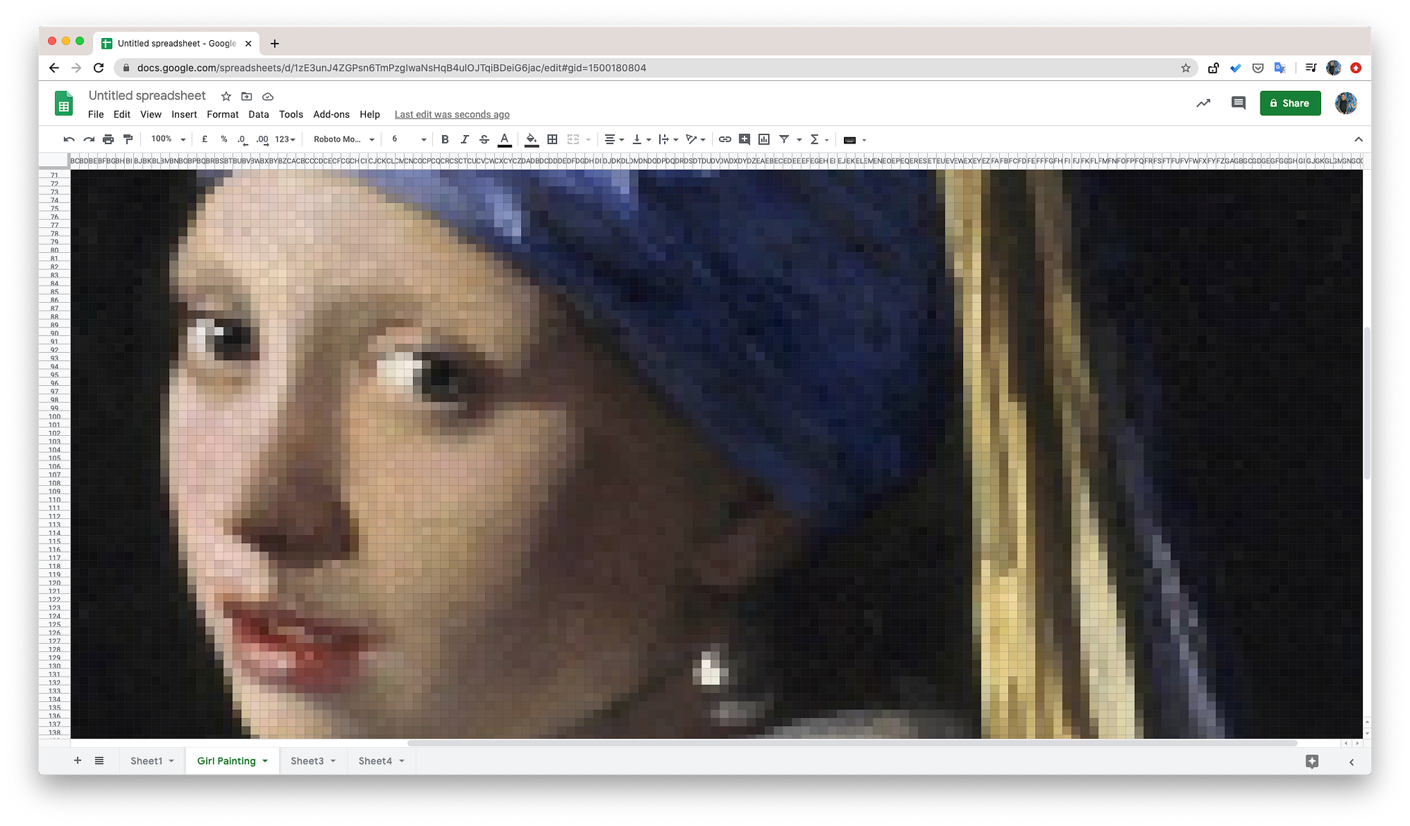The image size is (1410, 826).
Task: Insert a chart
Action: pyautogui.click(x=764, y=139)
